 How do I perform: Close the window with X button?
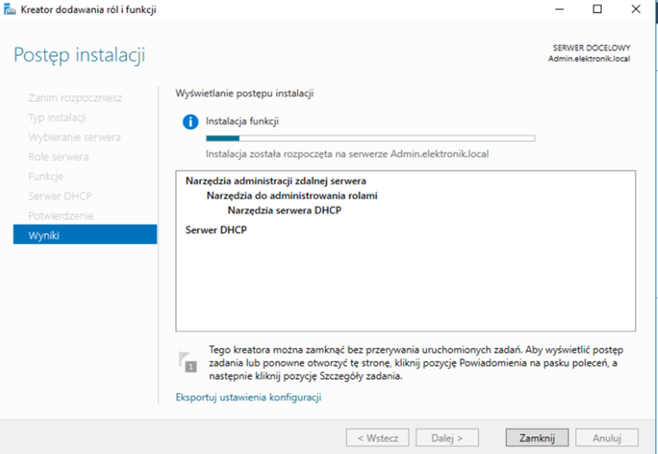pyautogui.click(x=636, y=10)
